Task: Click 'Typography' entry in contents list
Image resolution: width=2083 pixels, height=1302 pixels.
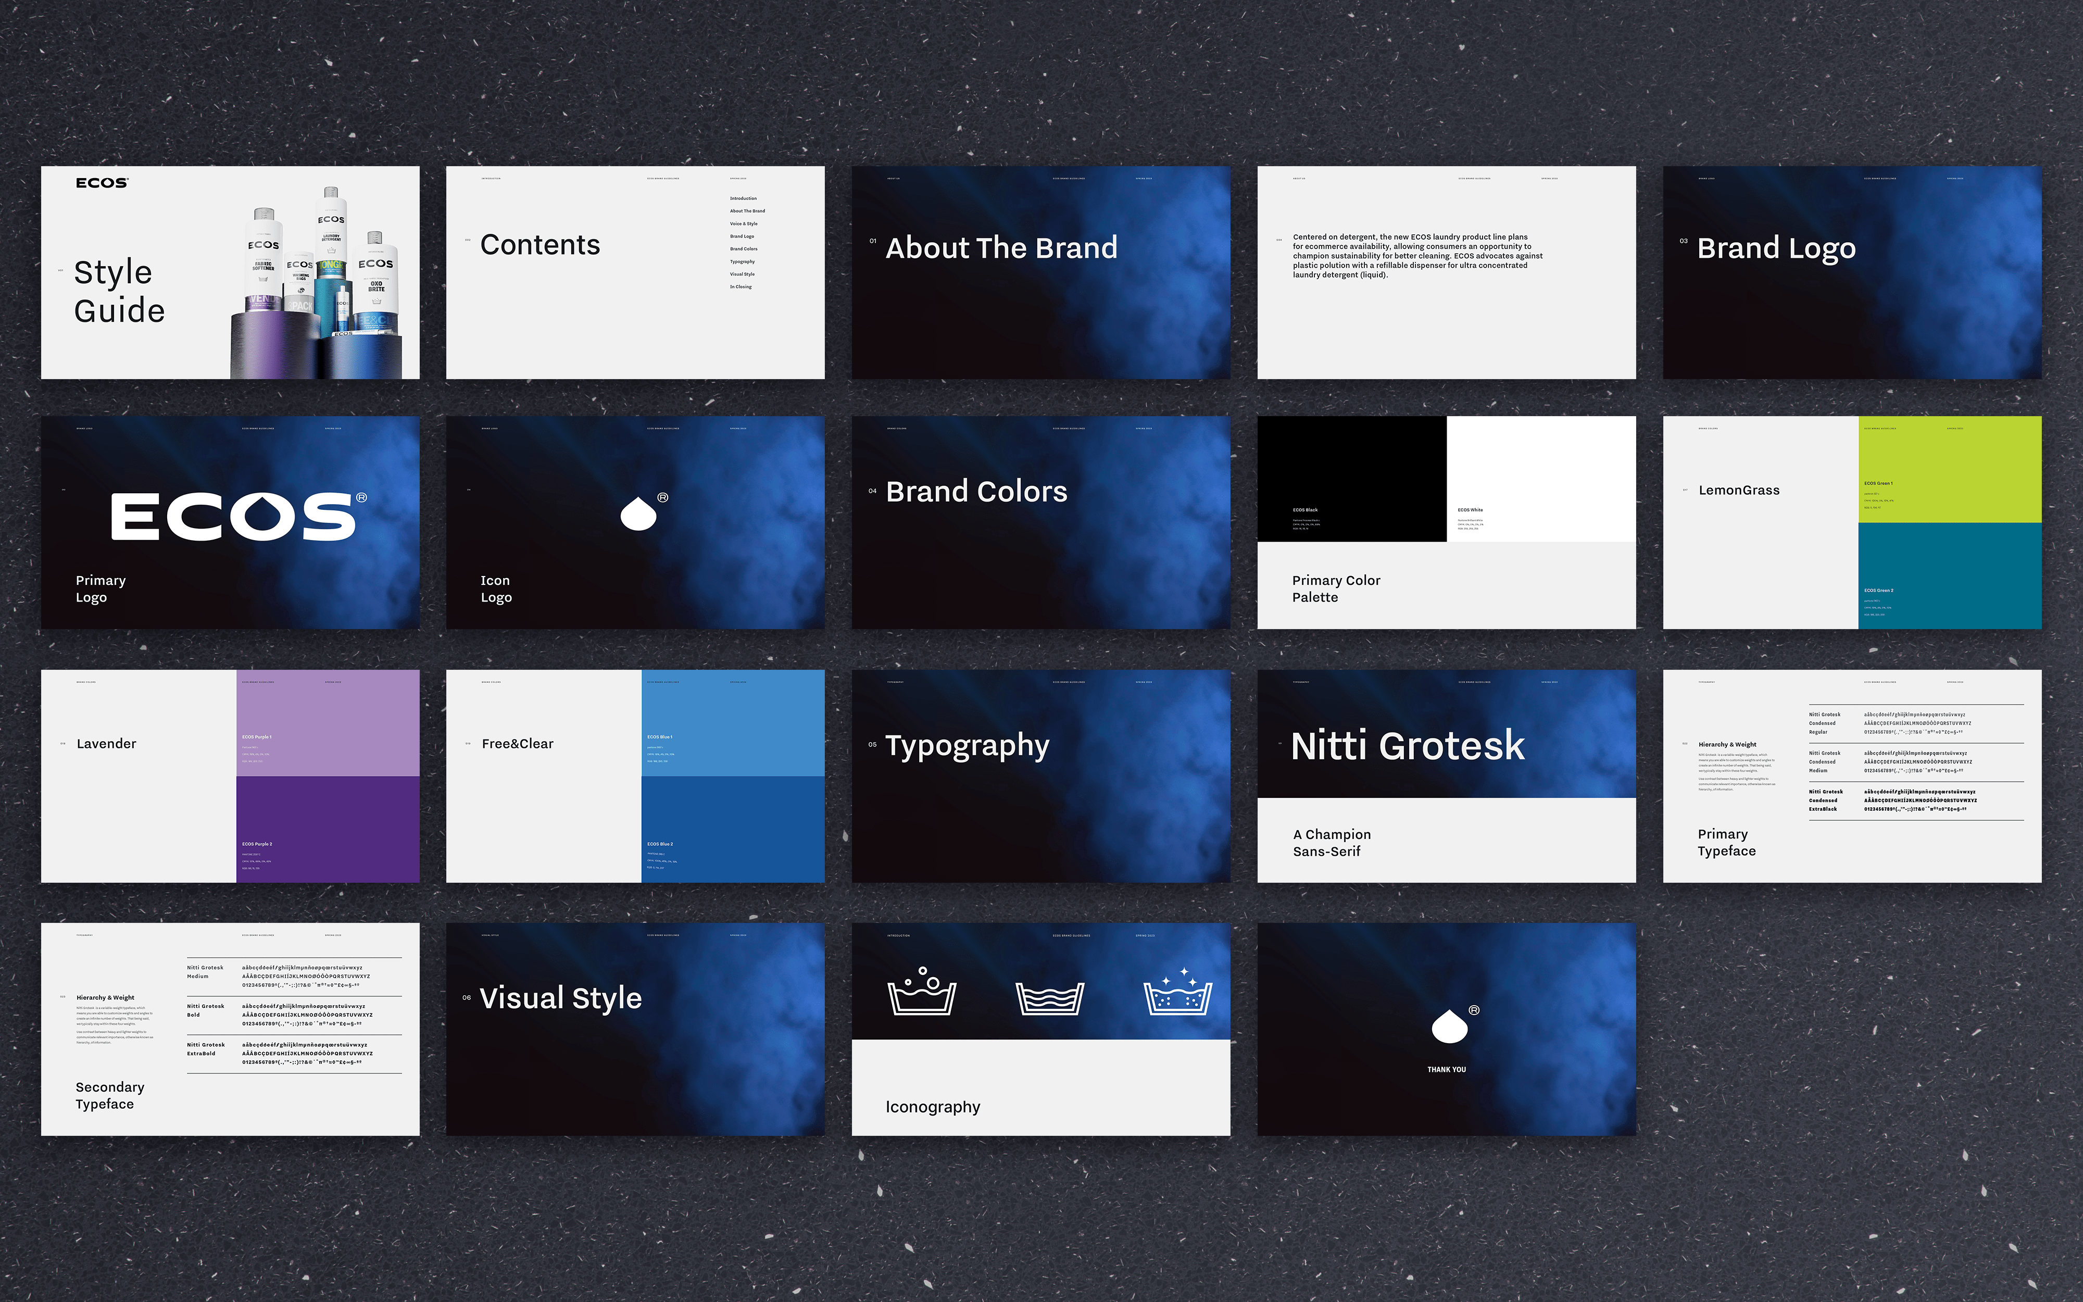Action: point(742,262)
